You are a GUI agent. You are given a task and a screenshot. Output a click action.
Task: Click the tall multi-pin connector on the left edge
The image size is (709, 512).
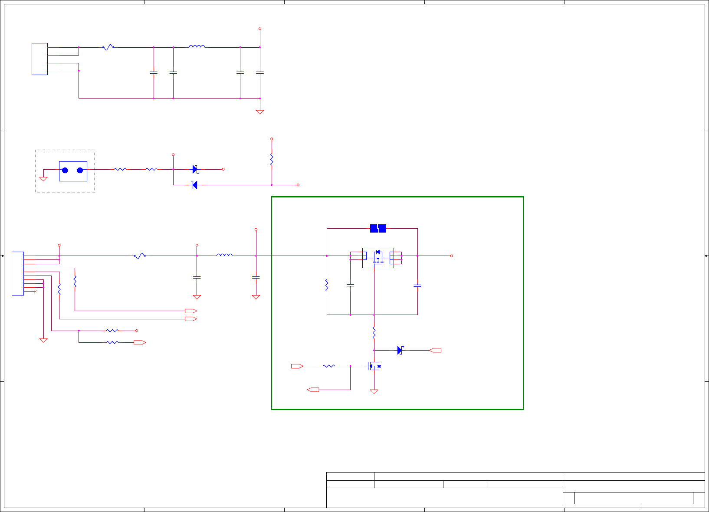click(x=18, y=273)
